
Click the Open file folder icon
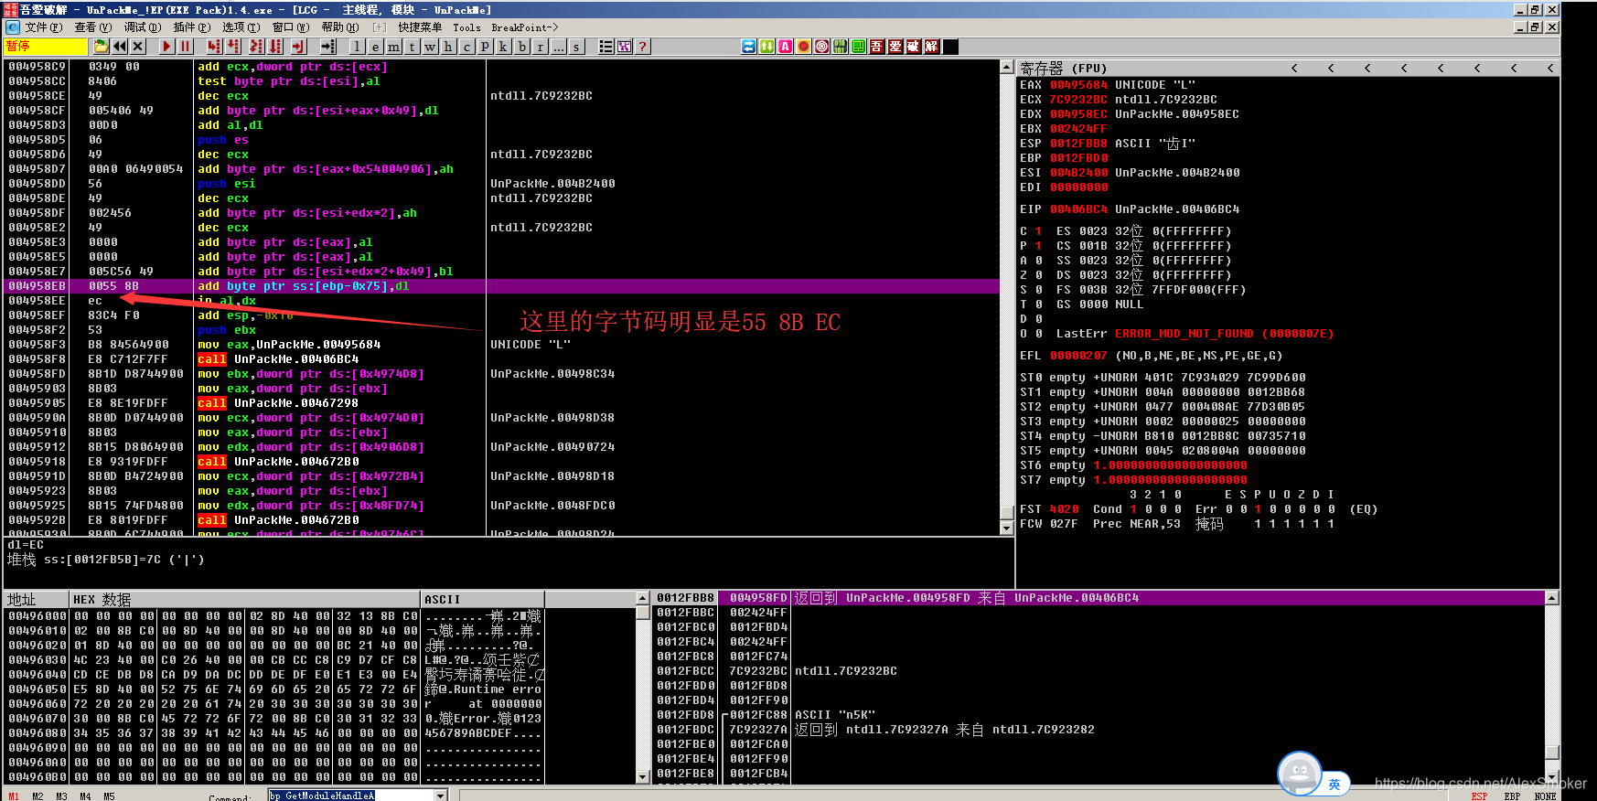pyautogui.click(x=101, y=47)
